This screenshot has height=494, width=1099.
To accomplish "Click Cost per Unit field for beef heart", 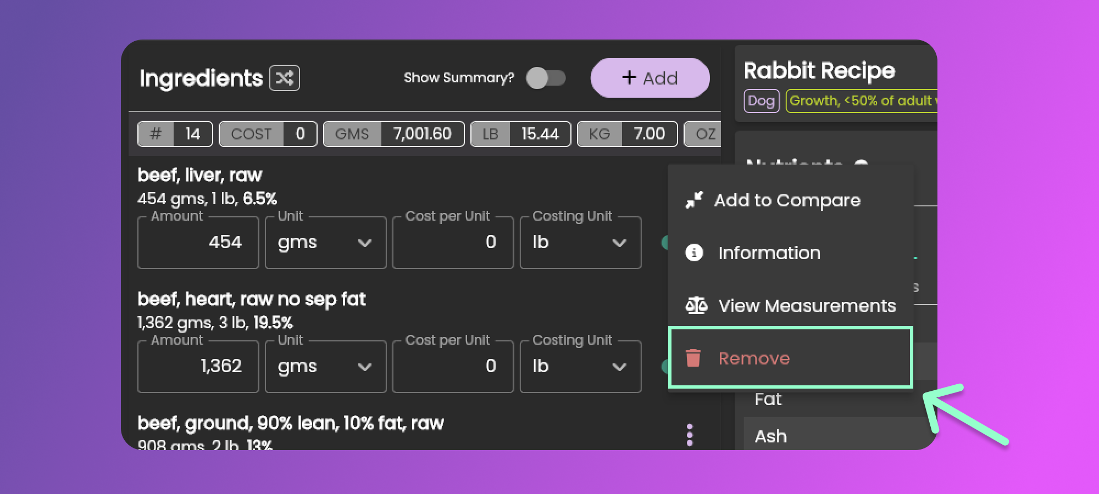I will tap(453, 367).
